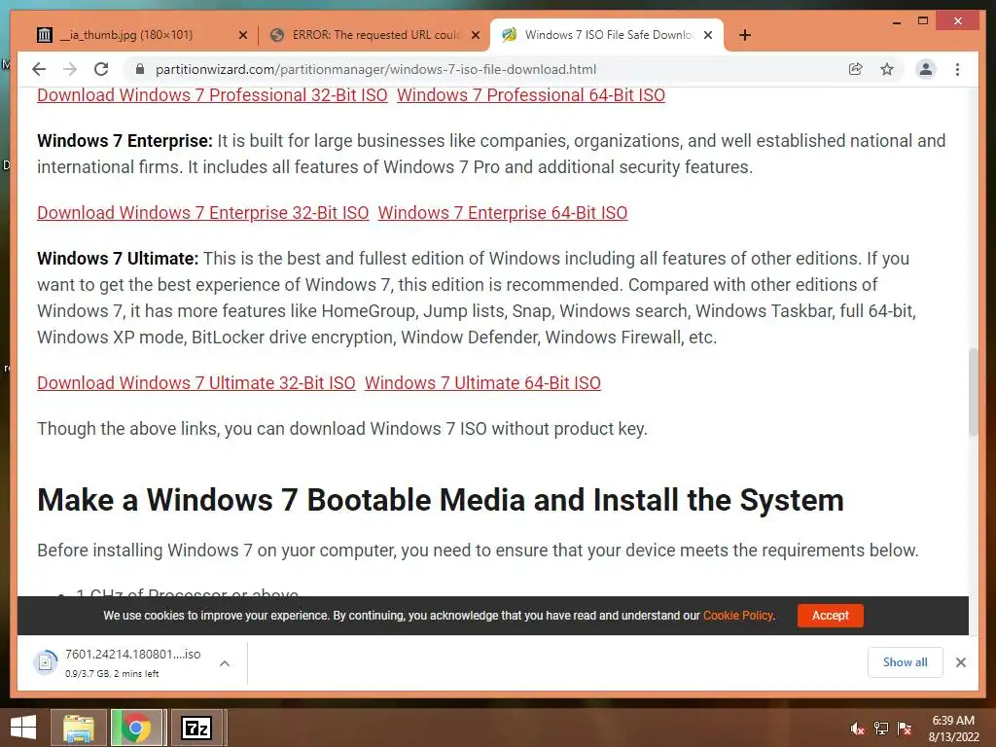Open the Chrome profile avatar menu
Image resolution: width=996 pixels, height=747 pixels.
[x=926, y=69]
